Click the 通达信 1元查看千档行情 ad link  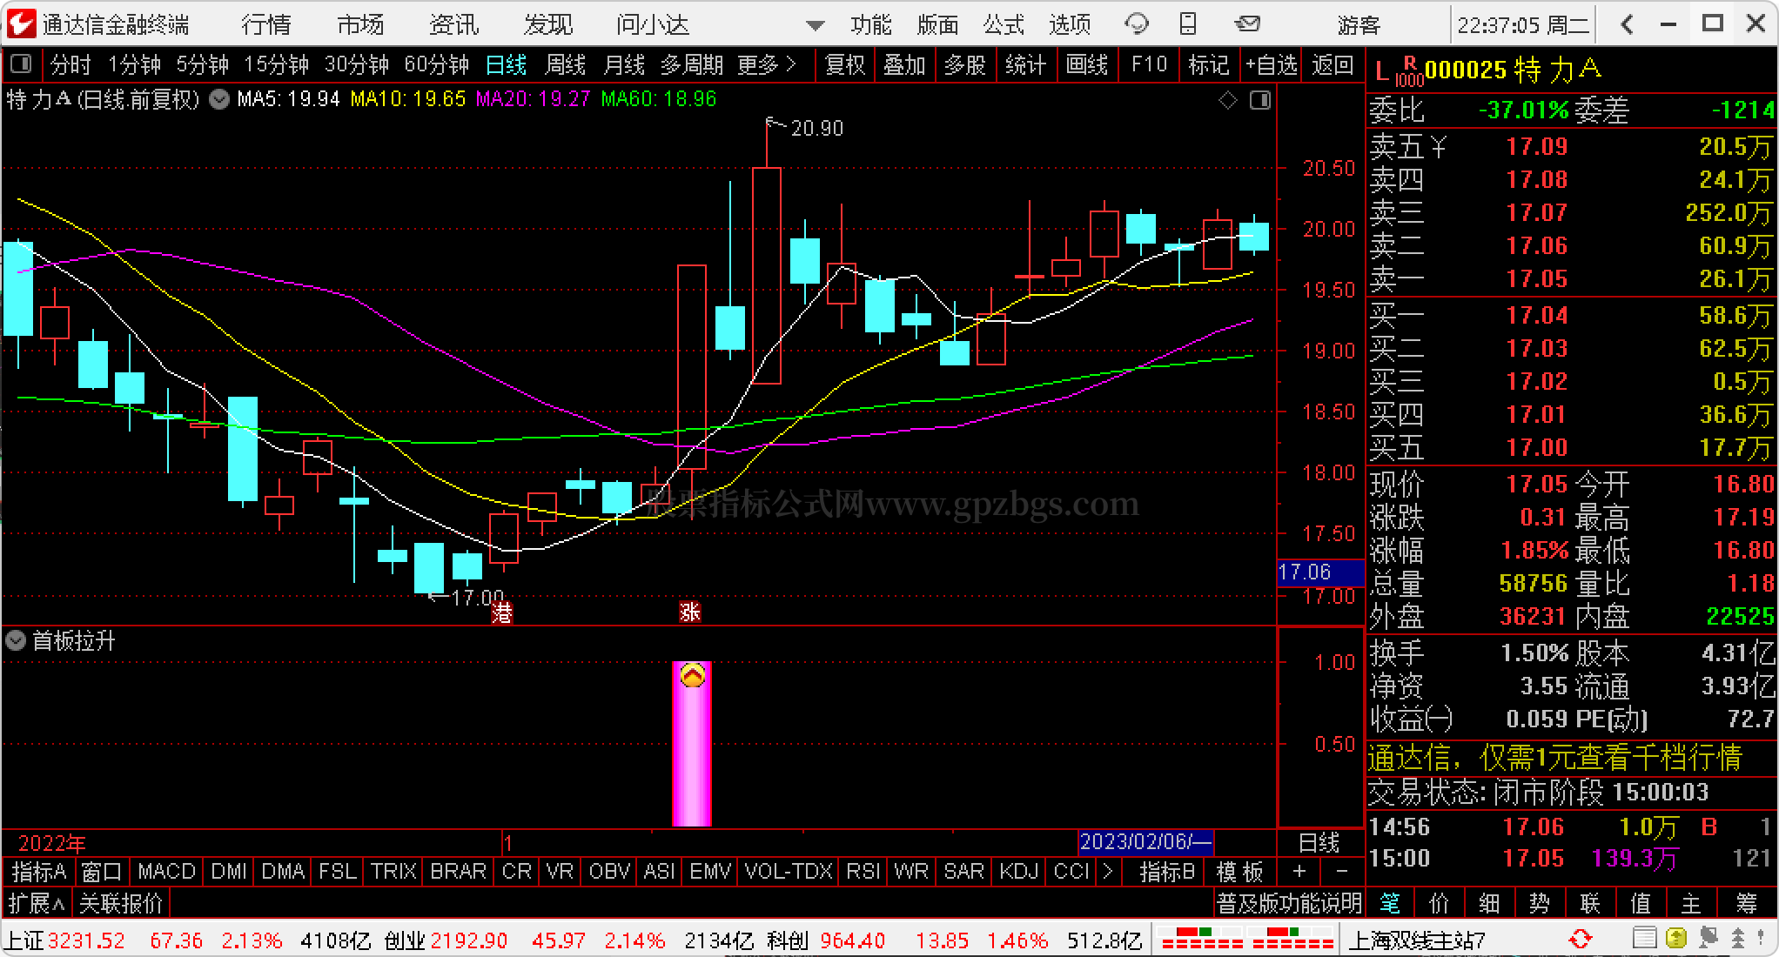tap(1554, 758)
